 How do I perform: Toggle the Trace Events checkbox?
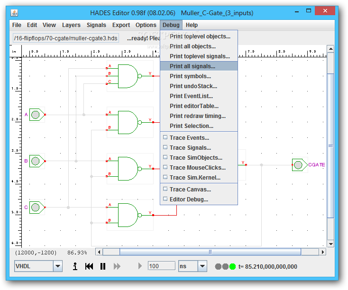click(x=165, y=137)
